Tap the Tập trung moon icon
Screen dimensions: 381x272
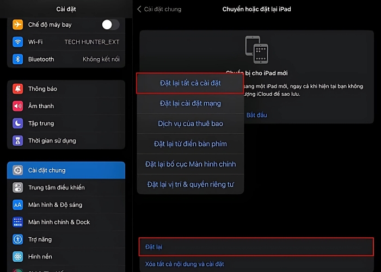(18, 123)
